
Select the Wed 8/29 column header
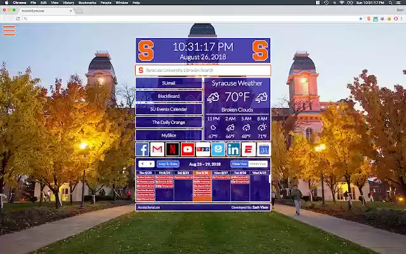(x=259, y=173)
